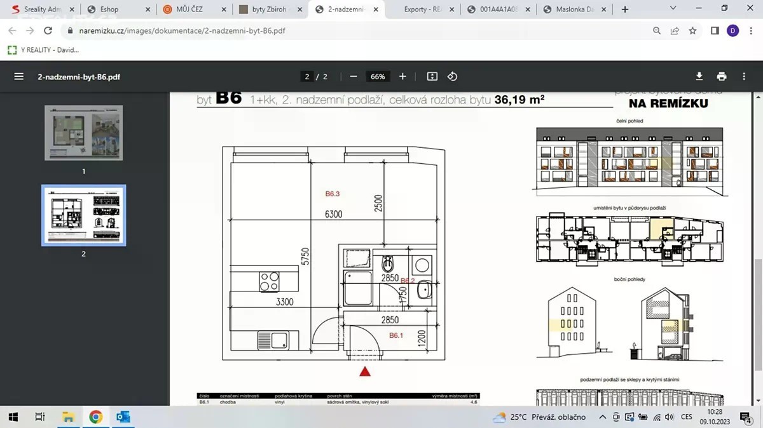View site information lock icon
Viewport: 763px width, 428px height.
pos(69,30)
